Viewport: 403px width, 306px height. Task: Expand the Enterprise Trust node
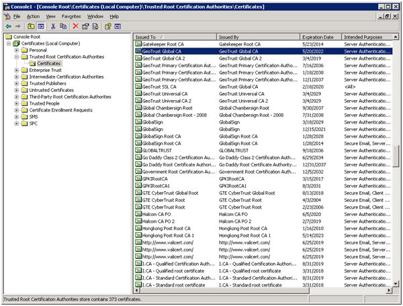pos(16,70)
